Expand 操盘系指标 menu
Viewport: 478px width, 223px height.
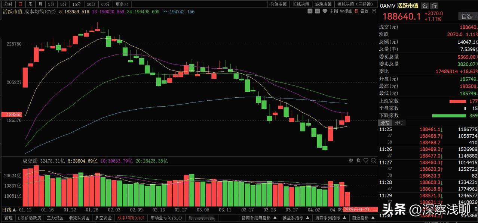[x=295, y=218]
